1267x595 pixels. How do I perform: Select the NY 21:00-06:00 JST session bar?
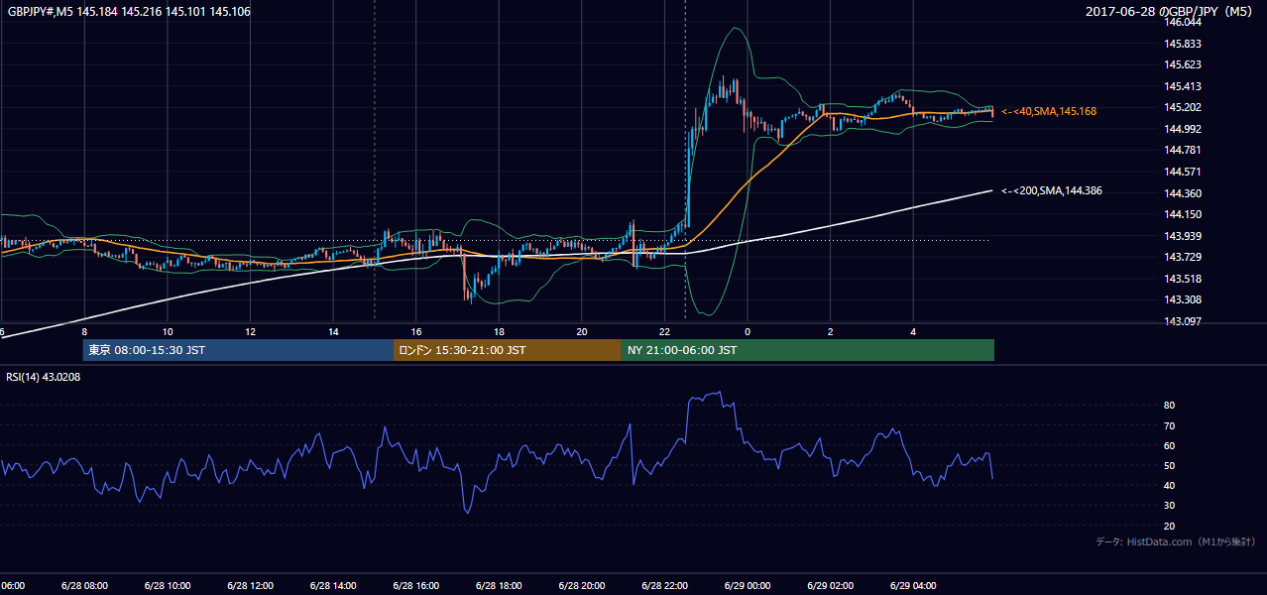(x=808, y=350)
